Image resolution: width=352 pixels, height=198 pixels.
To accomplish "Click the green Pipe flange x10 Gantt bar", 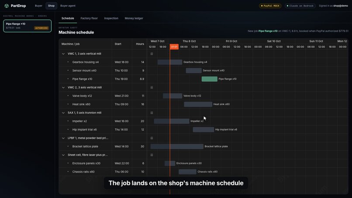I will point(210,79).
